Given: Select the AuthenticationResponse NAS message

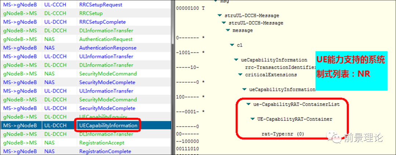Looking at the screenshot, I should pos(107,48).
